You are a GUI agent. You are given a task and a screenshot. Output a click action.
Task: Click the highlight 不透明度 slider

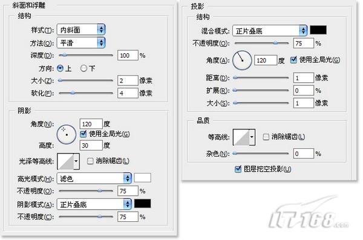(86, 191)
